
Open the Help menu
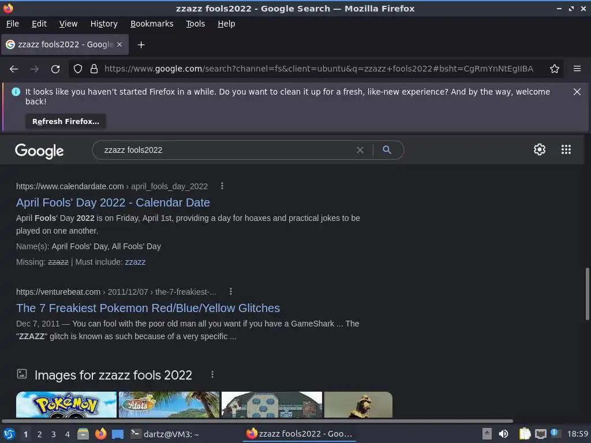(226, 24)
